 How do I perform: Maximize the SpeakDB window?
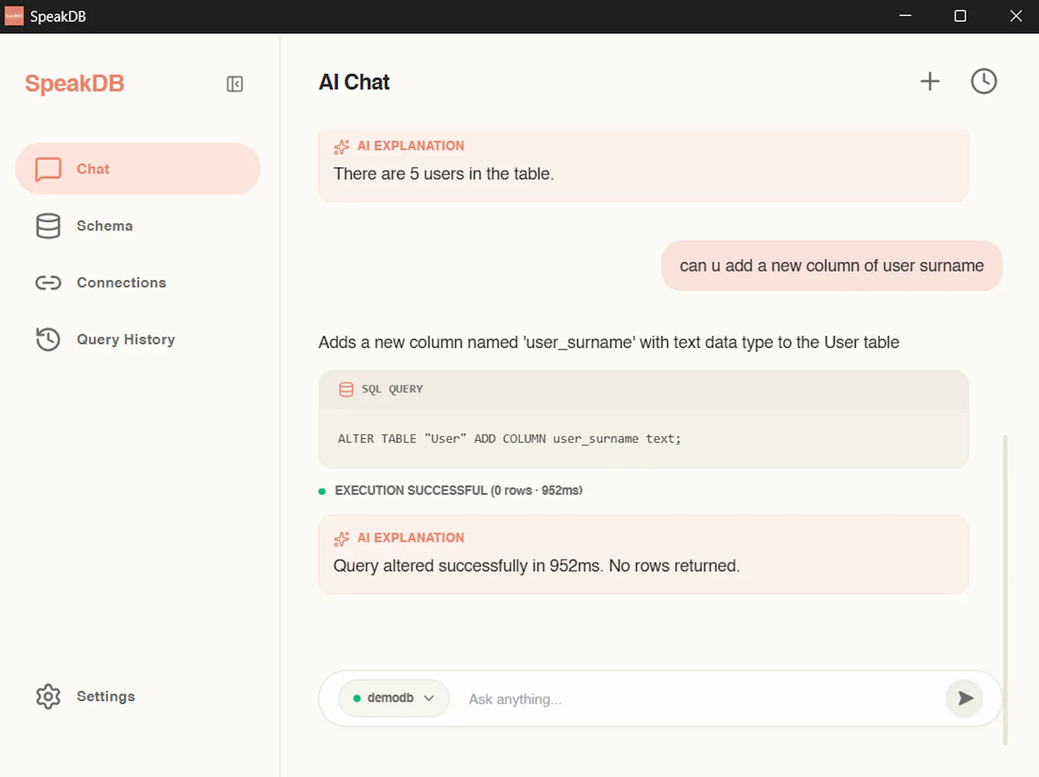[960, 16]
